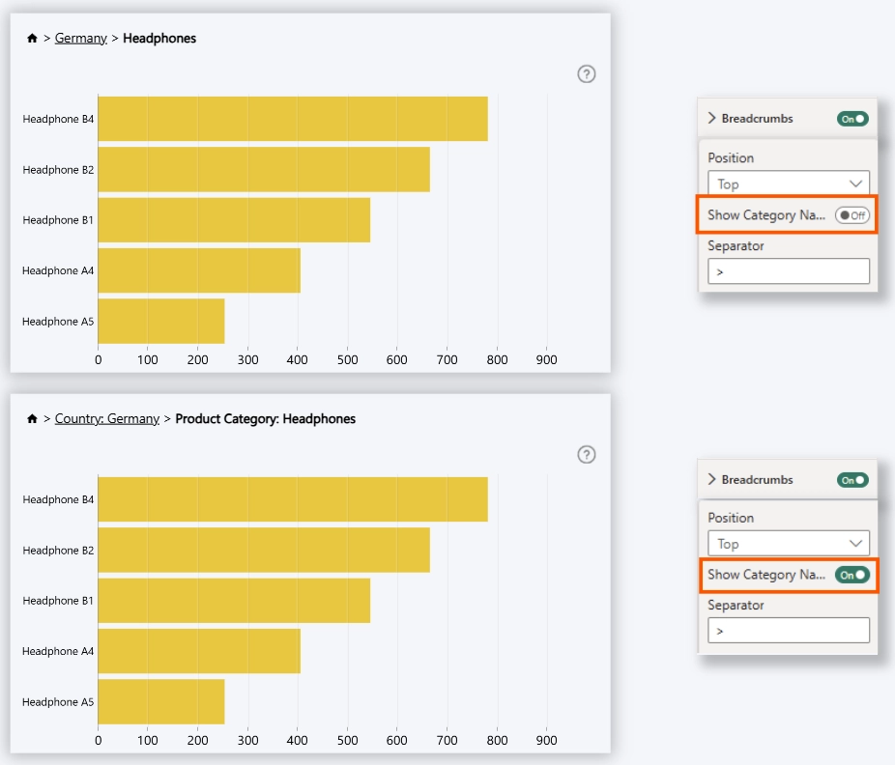
Task: Click the Separator input field in the upper panel
Action: coord(788,271)
